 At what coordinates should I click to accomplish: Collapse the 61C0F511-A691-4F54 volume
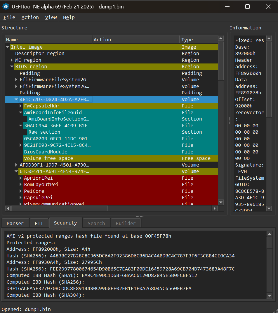click(x=16, y=171)
